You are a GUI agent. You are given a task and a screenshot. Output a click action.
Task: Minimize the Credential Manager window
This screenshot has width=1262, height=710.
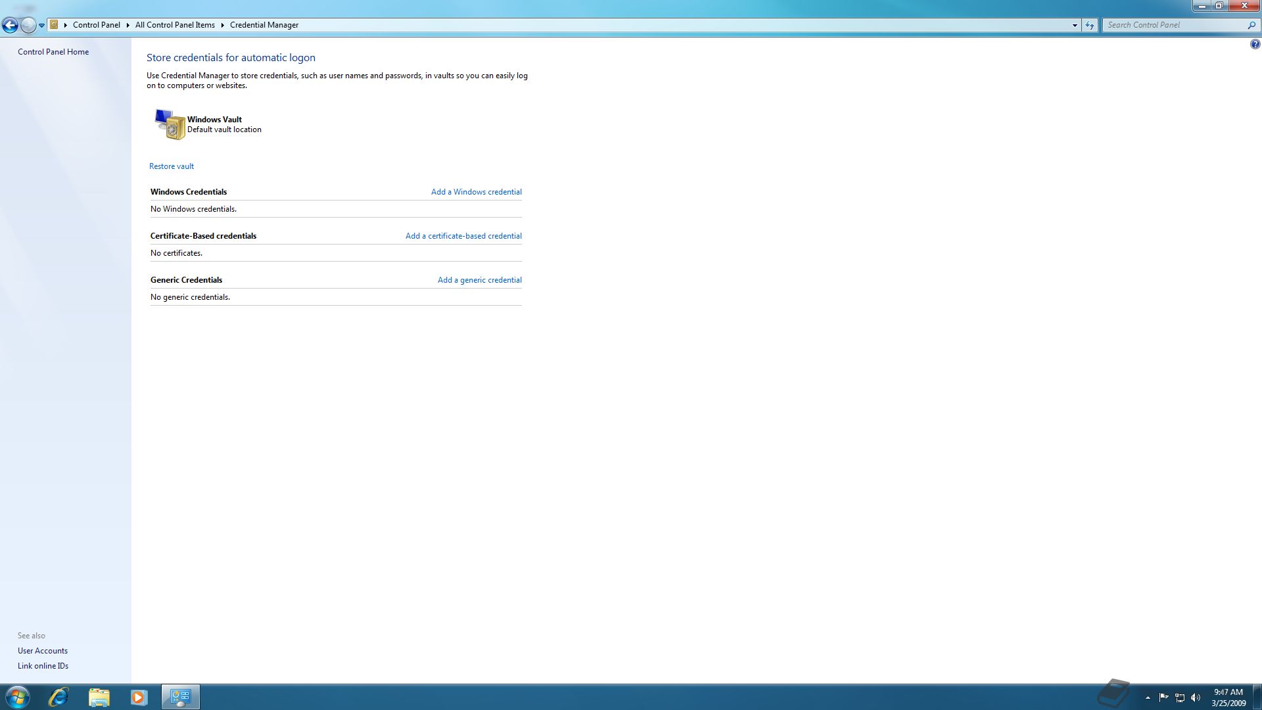point(1202,6)
